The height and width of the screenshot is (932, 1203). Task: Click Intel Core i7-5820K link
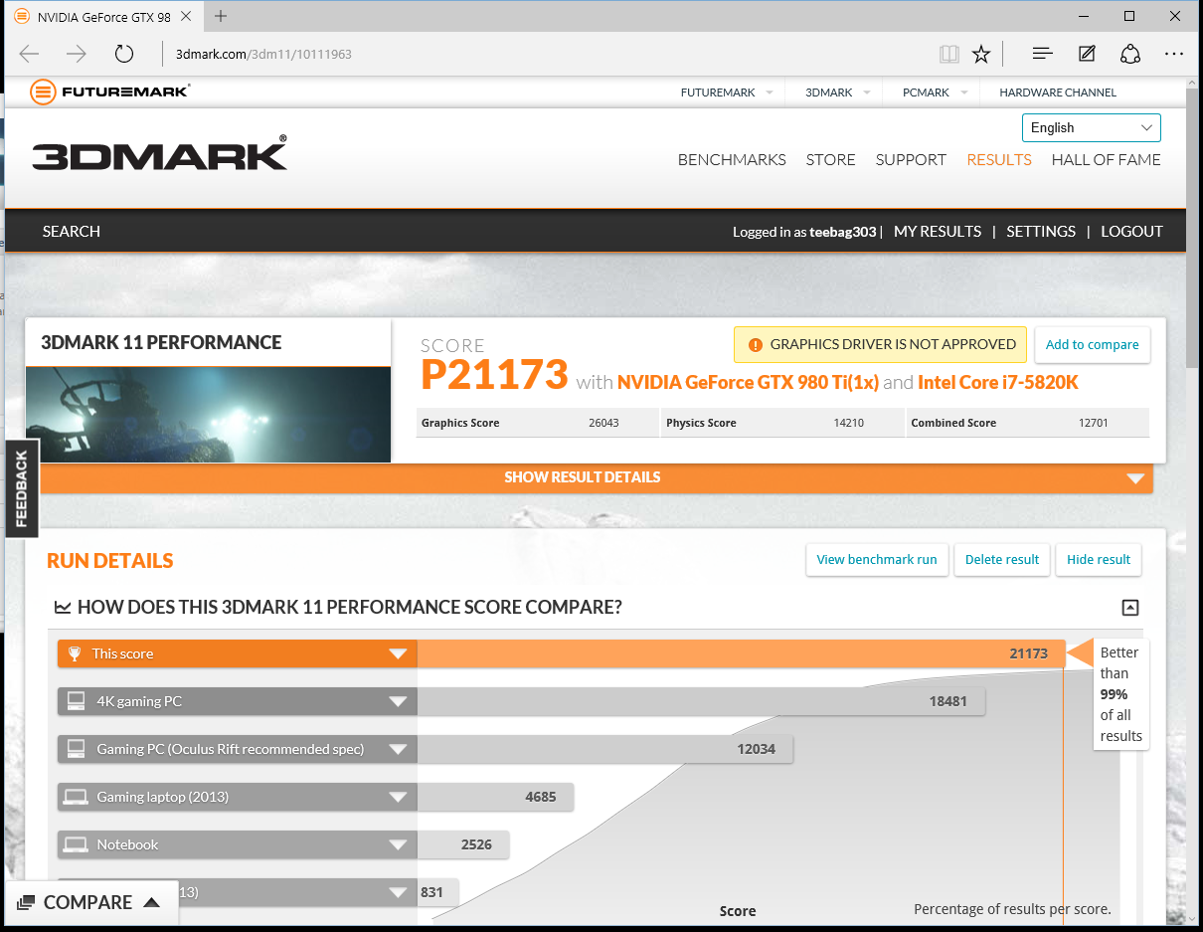click(998, 382)
